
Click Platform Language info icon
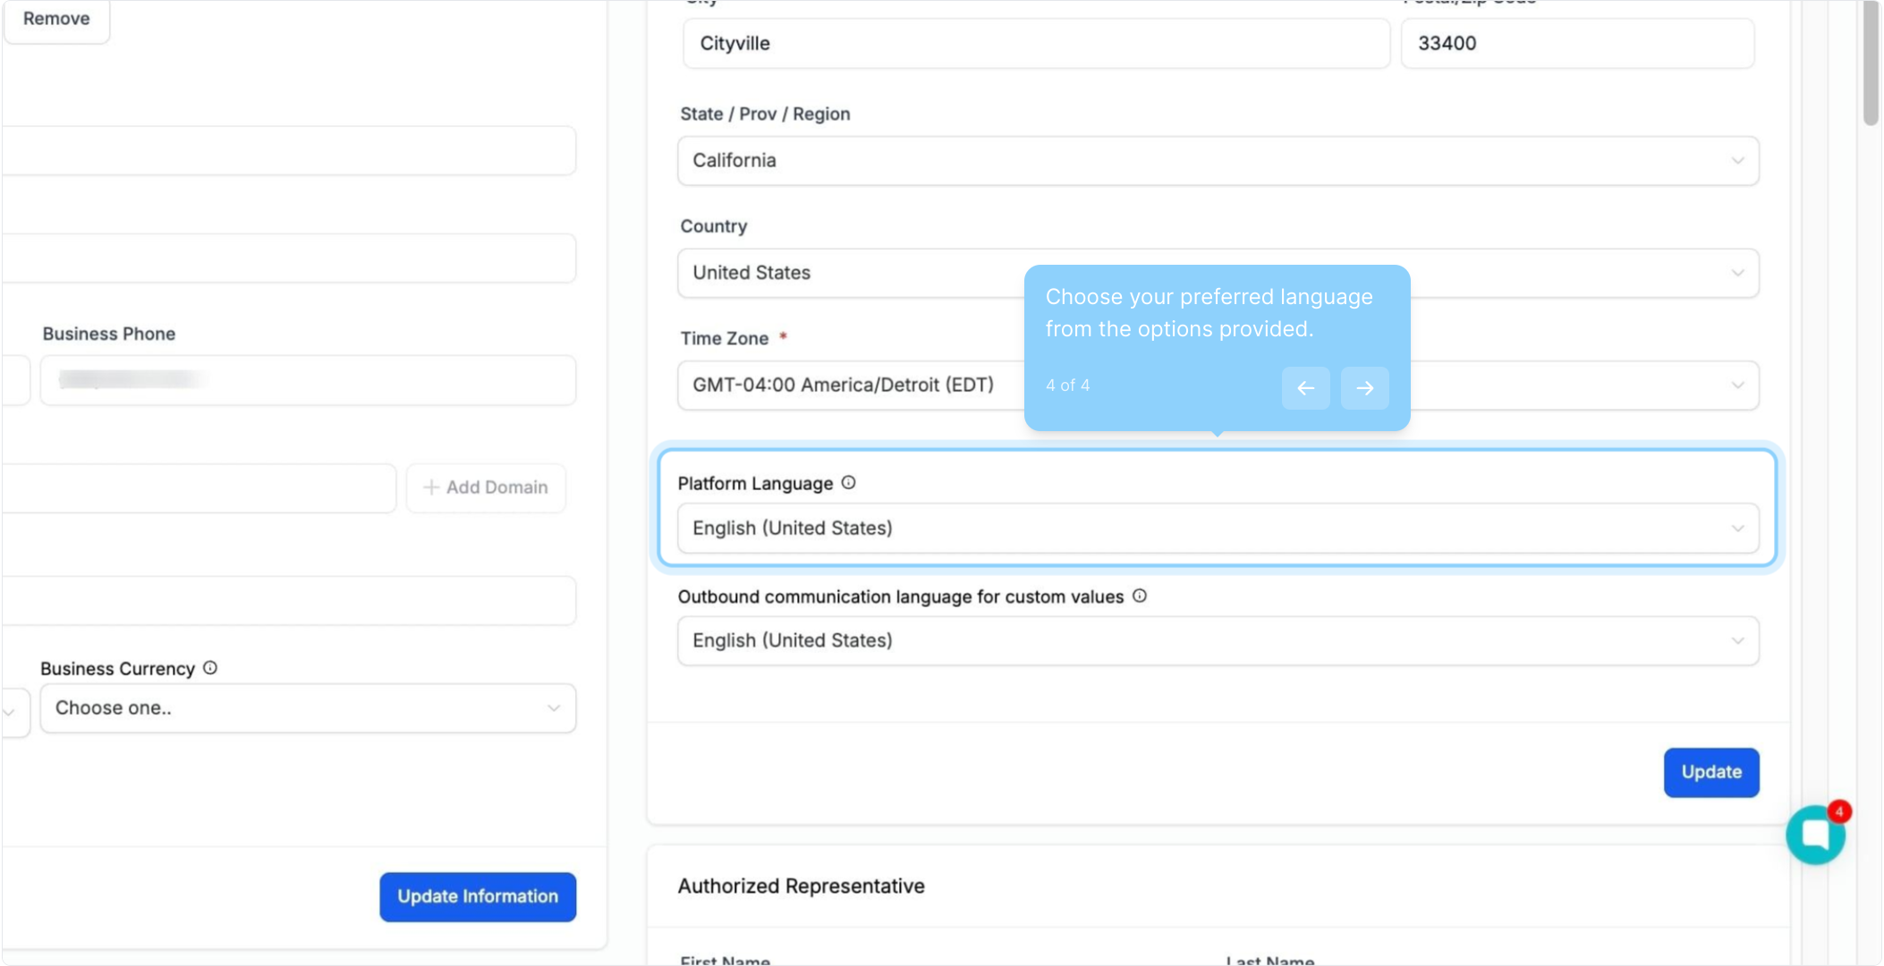point(849,483)
